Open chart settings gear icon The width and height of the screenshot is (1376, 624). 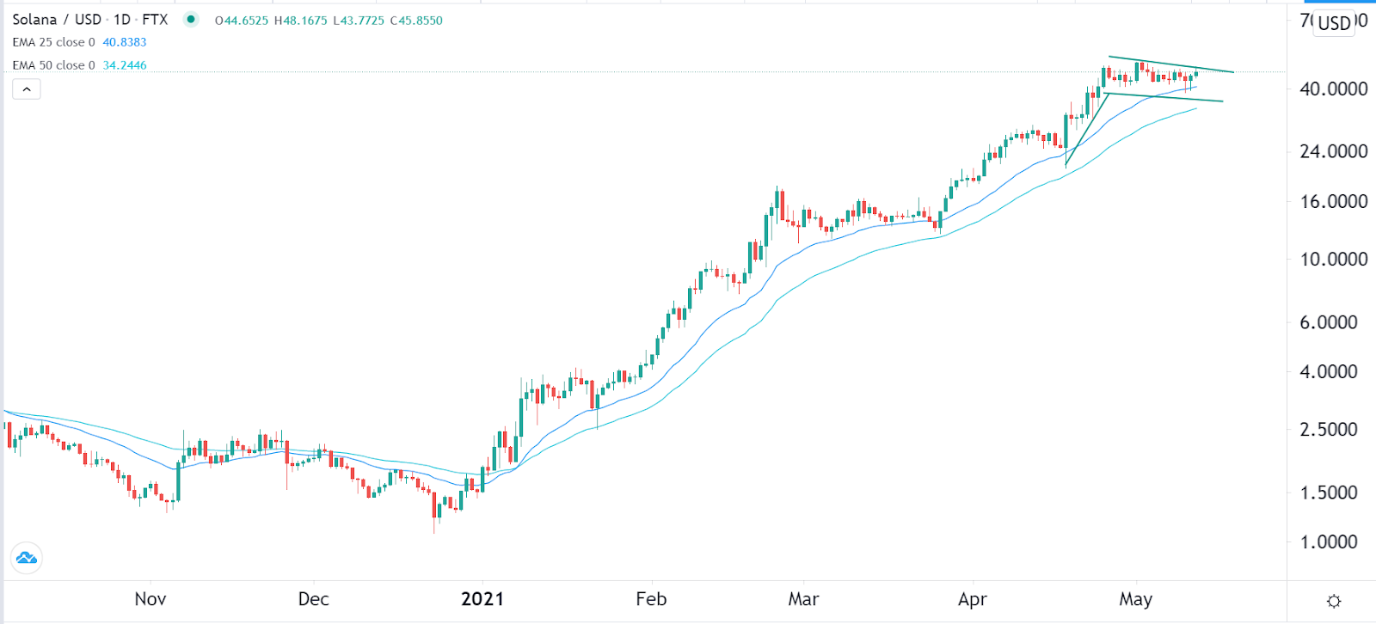click(1334, 601)
